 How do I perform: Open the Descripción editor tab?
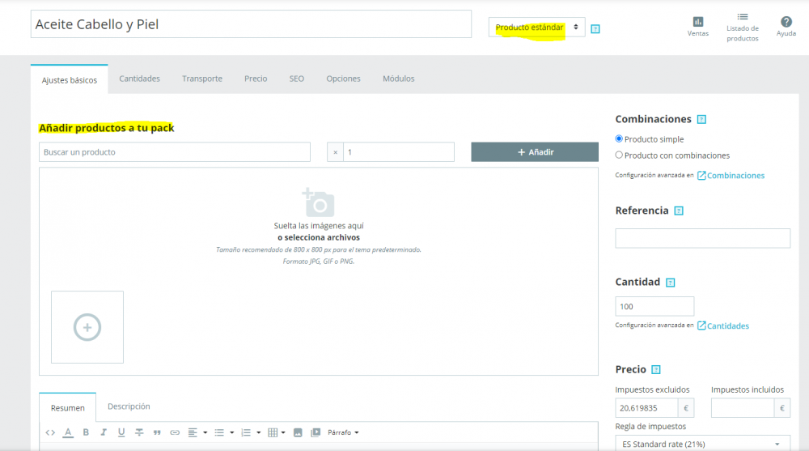coord(129,406)
